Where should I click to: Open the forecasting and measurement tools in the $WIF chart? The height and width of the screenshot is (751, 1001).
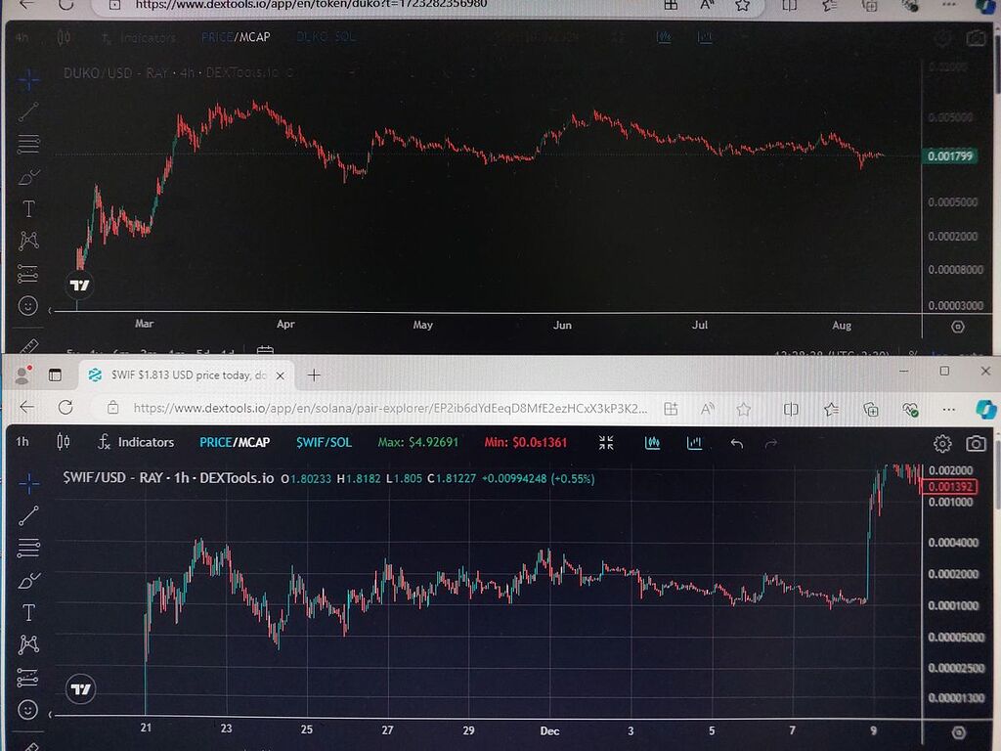[28, 677]
